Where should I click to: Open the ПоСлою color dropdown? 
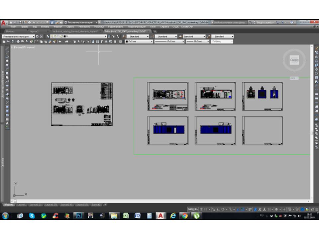tap(139, 41)
